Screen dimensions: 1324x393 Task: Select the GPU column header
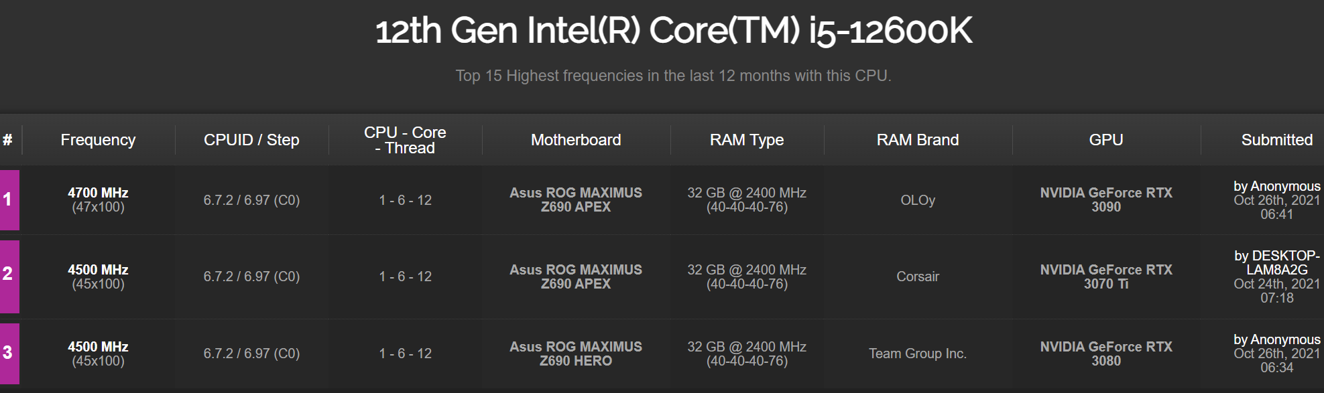(1105, 140)
